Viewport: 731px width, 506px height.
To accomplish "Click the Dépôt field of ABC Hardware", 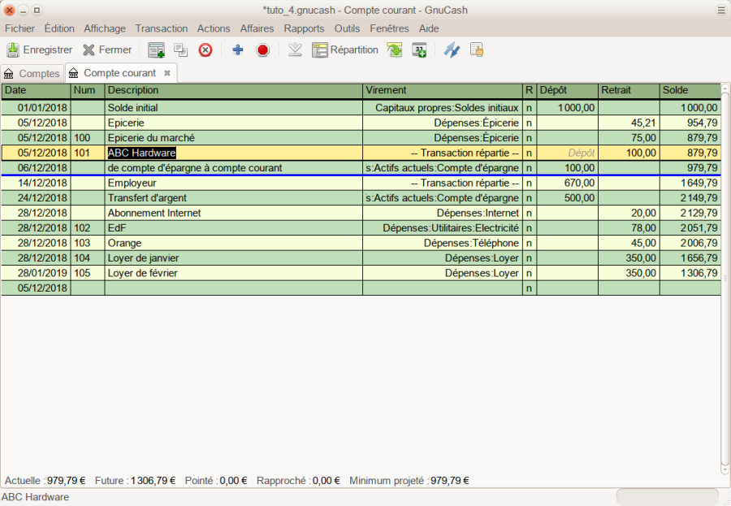I will click(x=567, y=153).
